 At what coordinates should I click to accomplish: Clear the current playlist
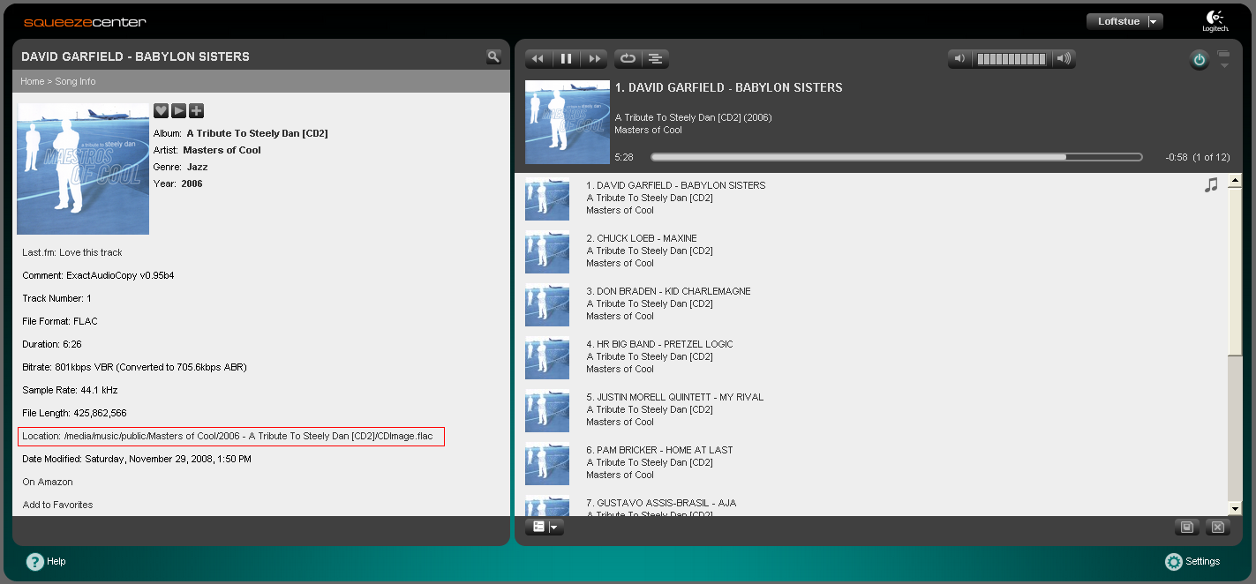[x=1218, y=527]
